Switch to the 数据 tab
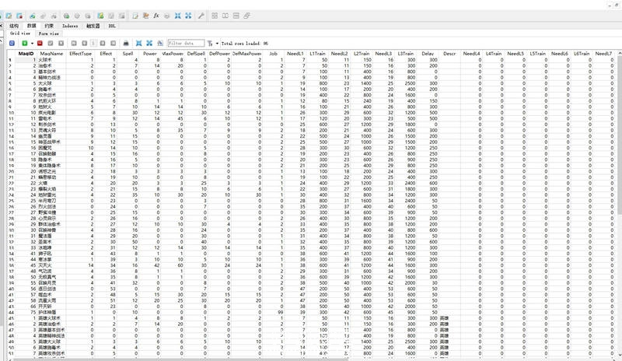Viewport: 622px width, 361px height. (32, 26)
